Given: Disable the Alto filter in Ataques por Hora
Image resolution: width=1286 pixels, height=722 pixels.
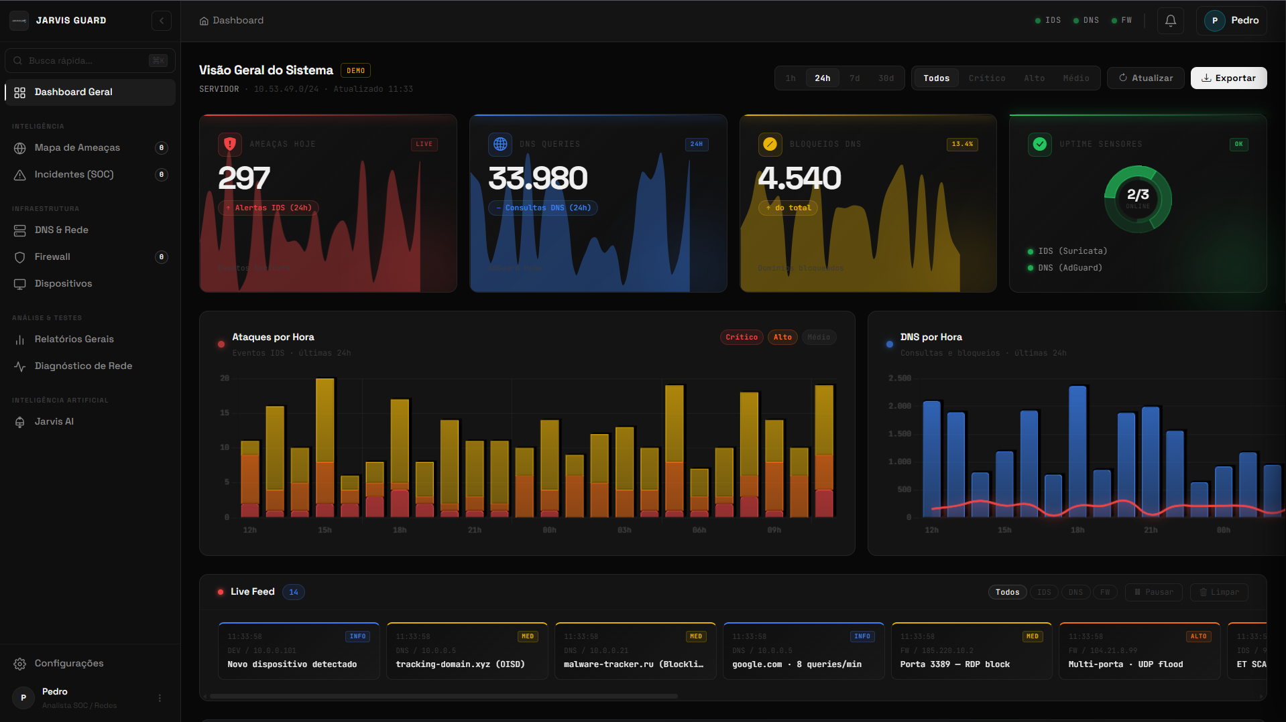Looking at the screenshot, I should point(782,337).
